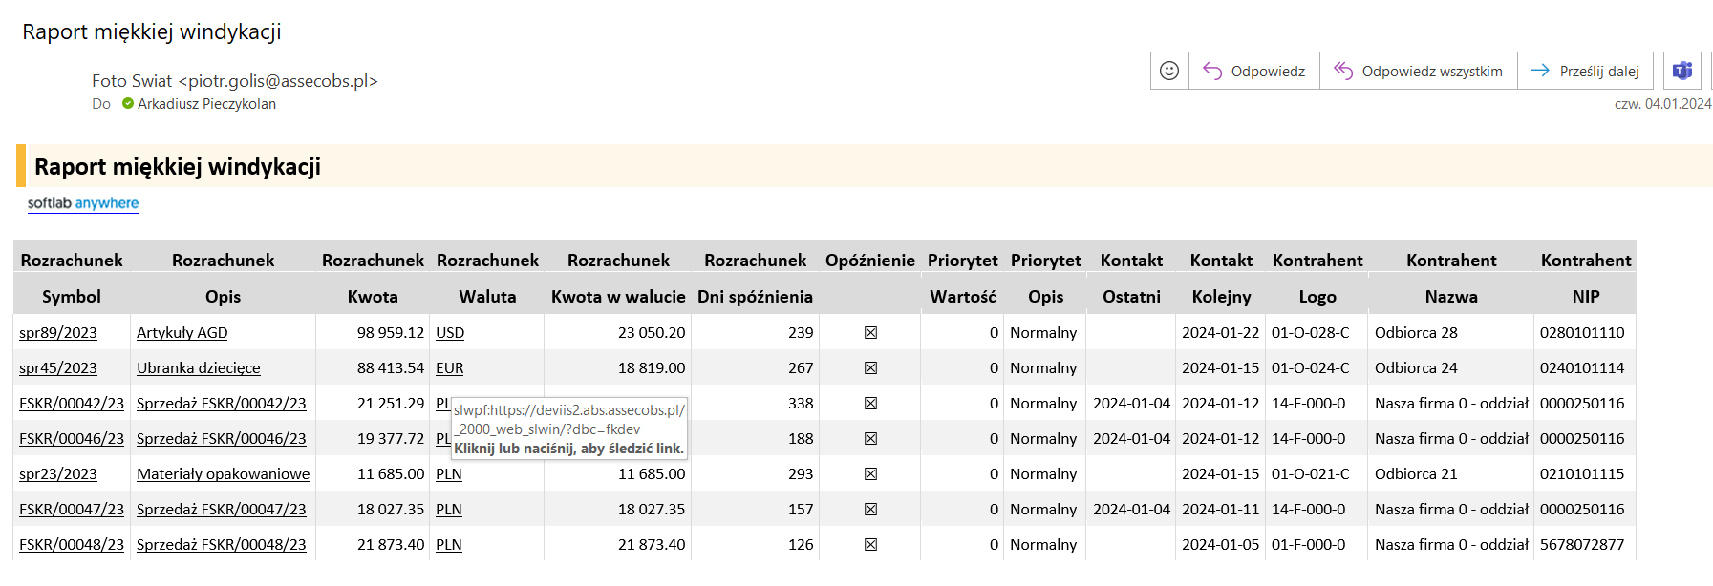Click Prześlij dalej forward button
The width and height of the screenshot is (1713, 586).
coord(1586,71)
